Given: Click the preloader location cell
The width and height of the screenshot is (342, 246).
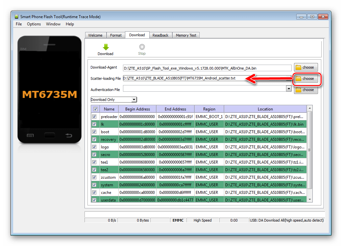Looking at the screenshot, I should [x=265, y=116].
